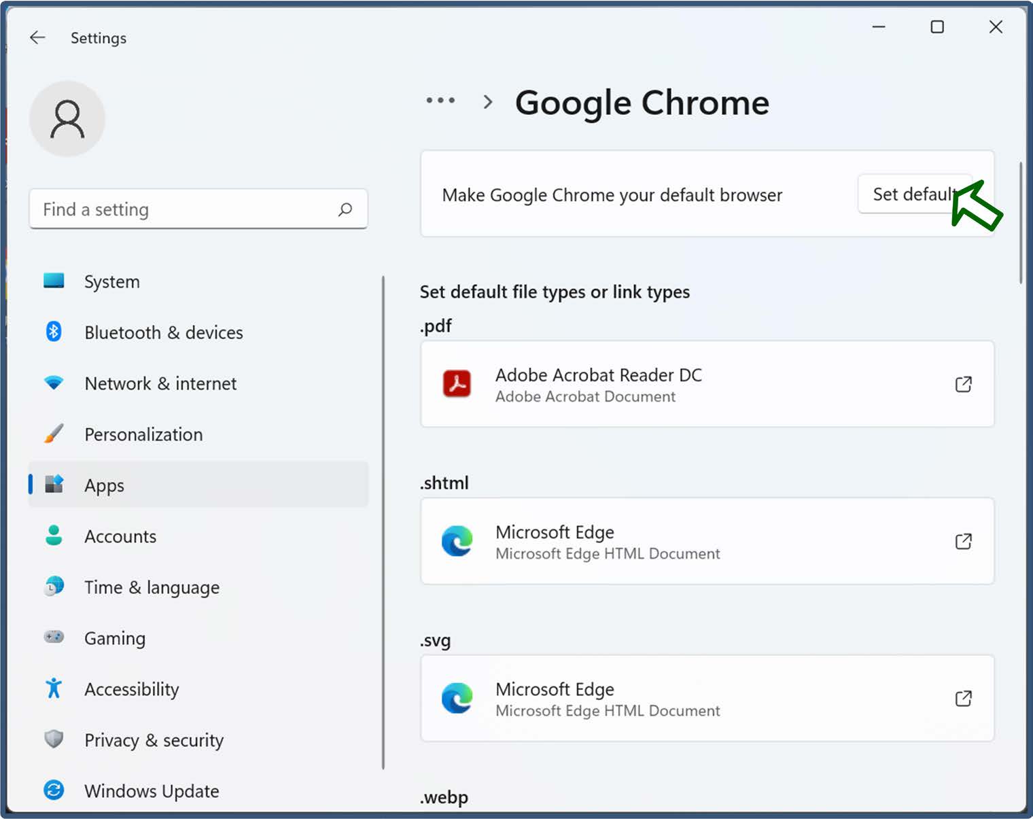
Task: Close the Settings window
Action: coord(996,27)
